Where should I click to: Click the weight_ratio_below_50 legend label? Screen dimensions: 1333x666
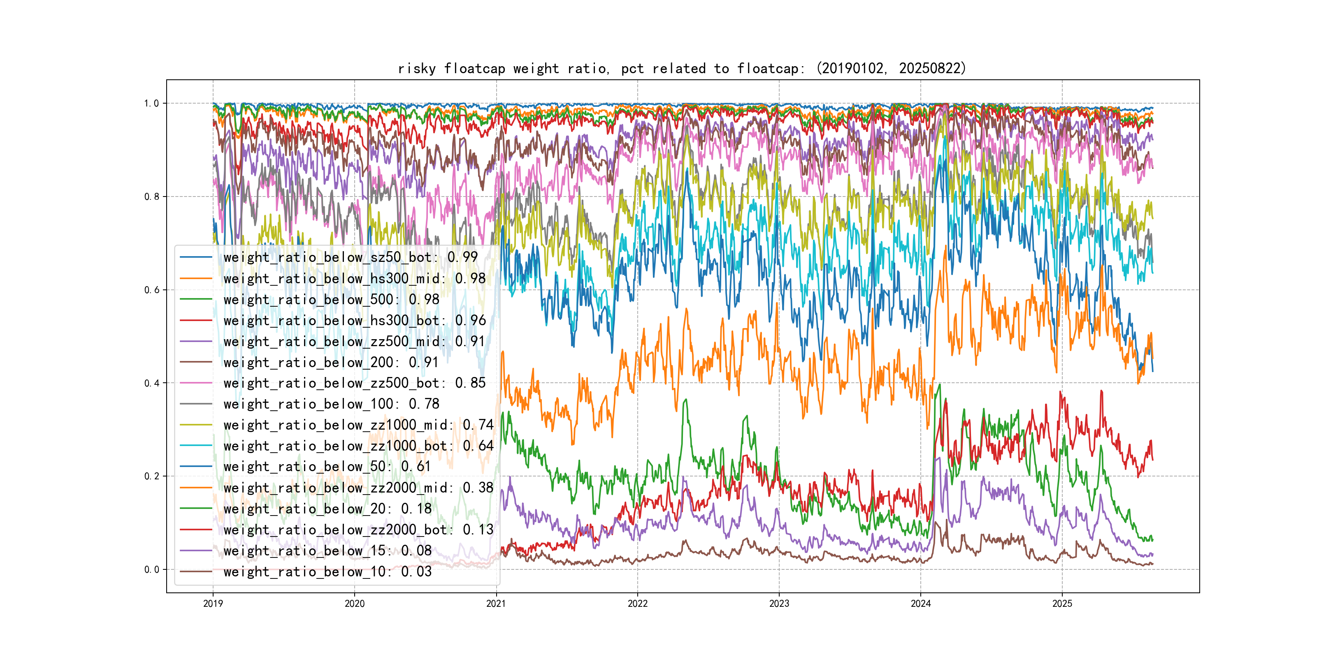point(327,467)
